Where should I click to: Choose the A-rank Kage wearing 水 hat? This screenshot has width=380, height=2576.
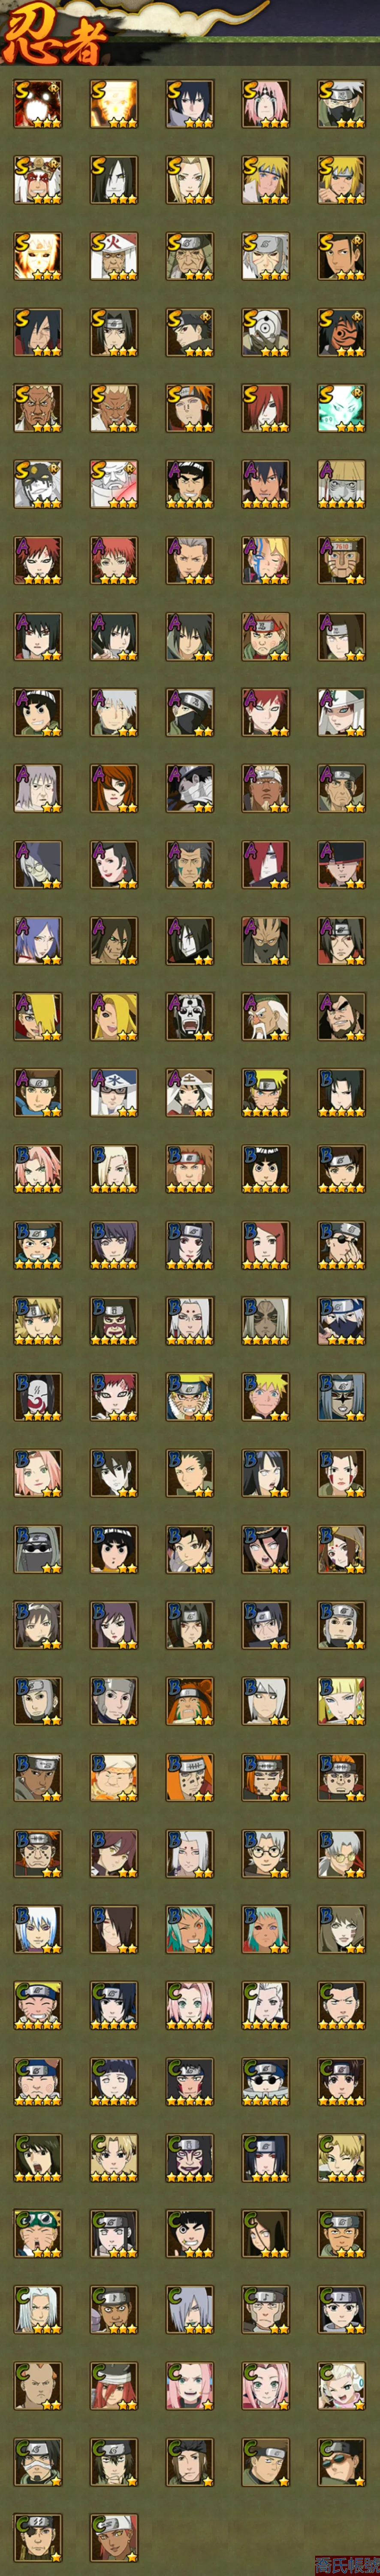point(113,1092)
